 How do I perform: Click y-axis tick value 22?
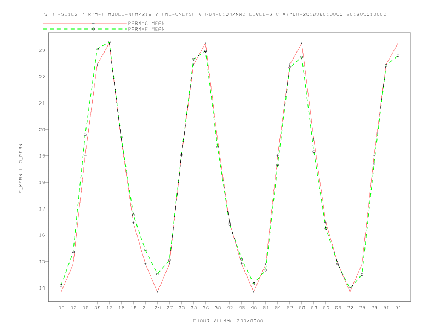click(42, 77)
